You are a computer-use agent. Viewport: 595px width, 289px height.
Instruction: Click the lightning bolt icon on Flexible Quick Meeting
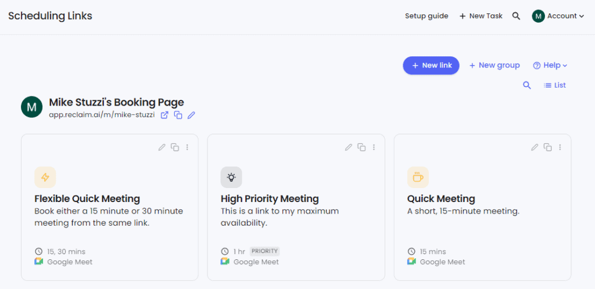coord(45,177)
